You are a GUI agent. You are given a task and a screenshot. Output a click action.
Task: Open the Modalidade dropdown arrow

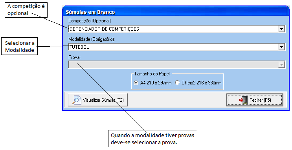[x=281, y=47]
